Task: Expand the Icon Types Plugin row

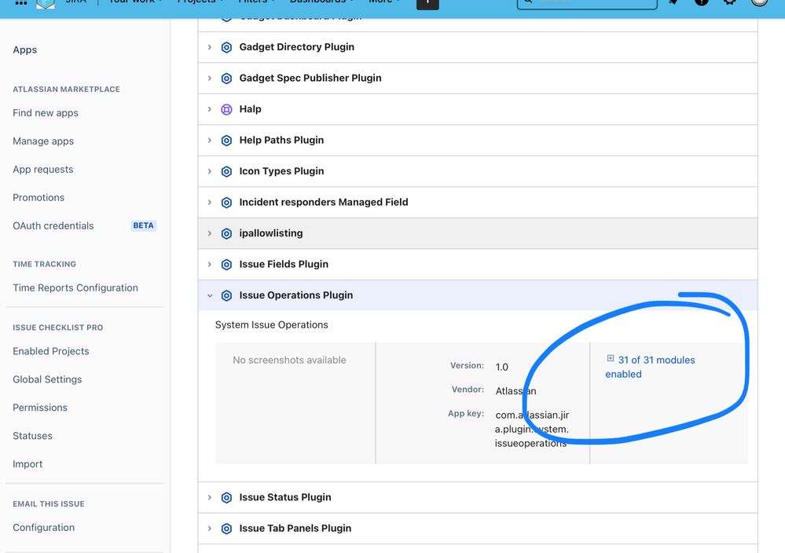Action: (210, 171)
